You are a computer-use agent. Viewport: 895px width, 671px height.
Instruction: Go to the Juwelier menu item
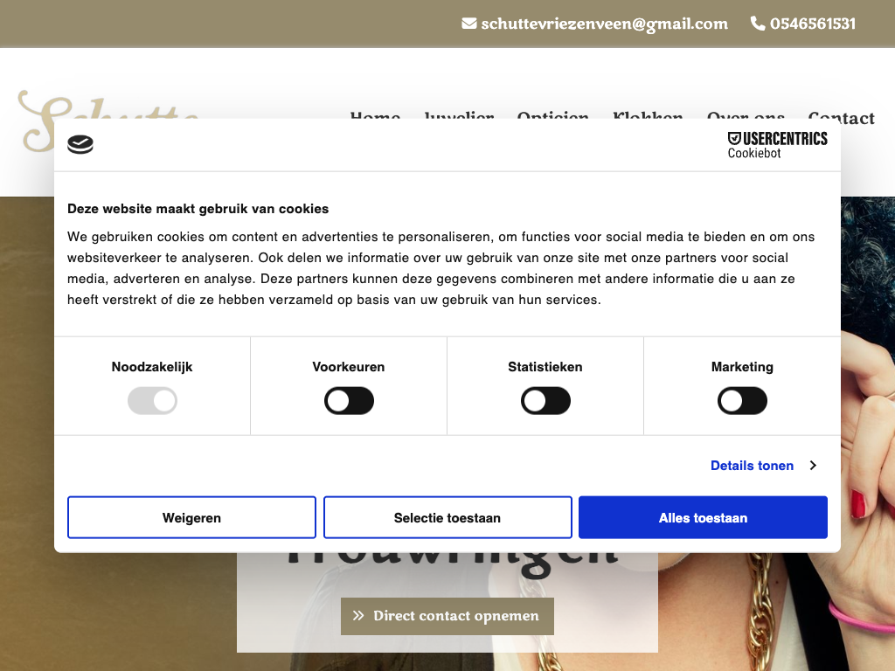[x=459, y=115]
